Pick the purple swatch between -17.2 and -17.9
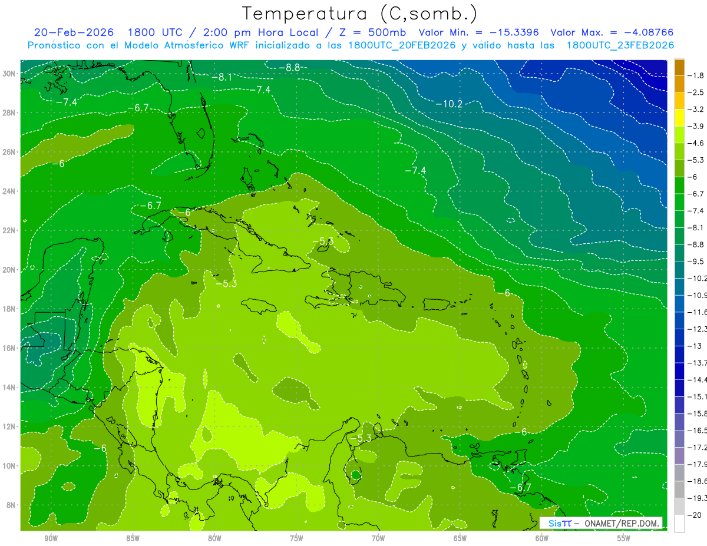This screenshot has width=707, height=546. [x=679, y=455]
